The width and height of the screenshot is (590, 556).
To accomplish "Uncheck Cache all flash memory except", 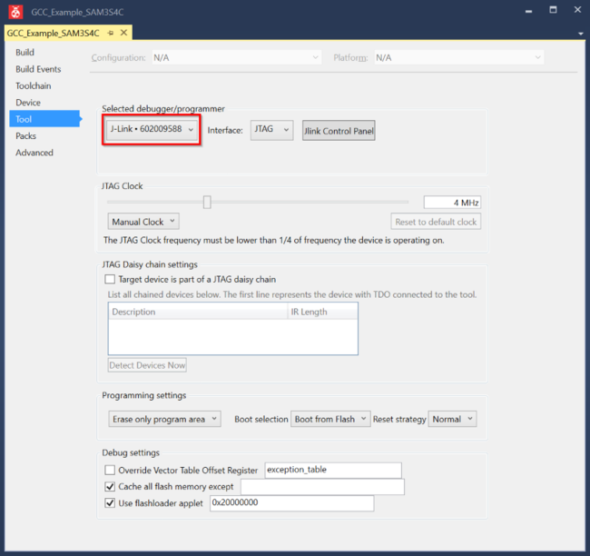I will [x=111, y=487].
